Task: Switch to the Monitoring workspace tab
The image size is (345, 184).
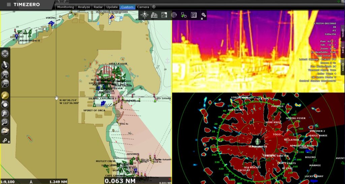Action: tap(66, 7)
